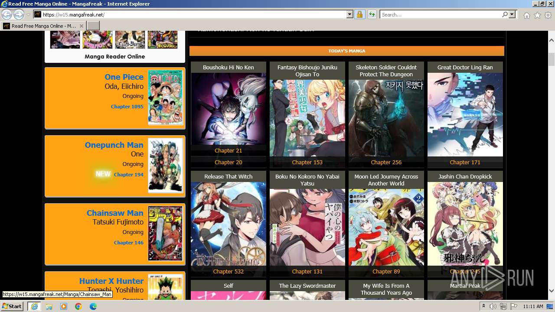Open the Hunter X Hunter title link

click(111, 281)
